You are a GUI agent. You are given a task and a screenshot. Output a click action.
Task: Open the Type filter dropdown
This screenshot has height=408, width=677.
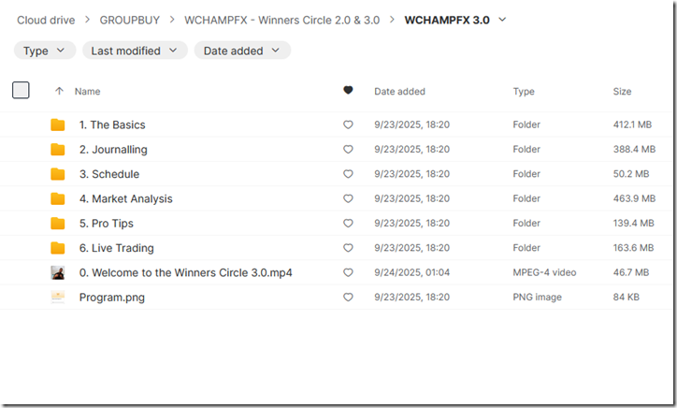click(x=45, y=51)
